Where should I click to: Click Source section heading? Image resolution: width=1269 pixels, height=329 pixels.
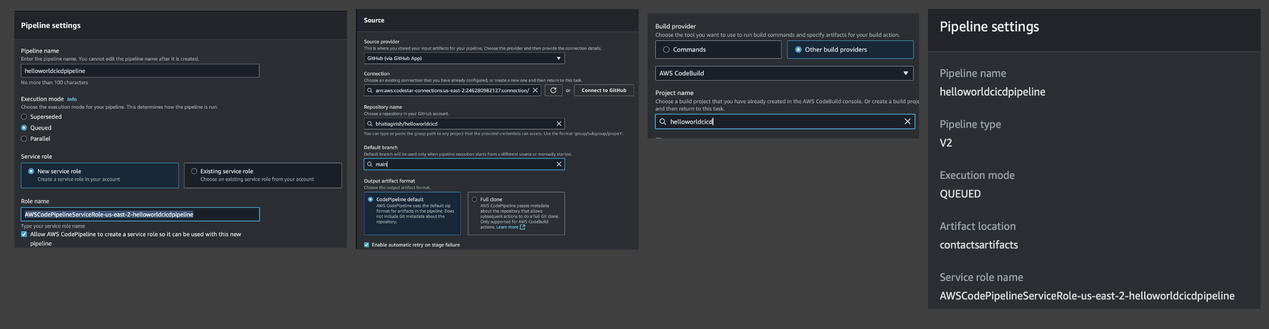(374, 20)
